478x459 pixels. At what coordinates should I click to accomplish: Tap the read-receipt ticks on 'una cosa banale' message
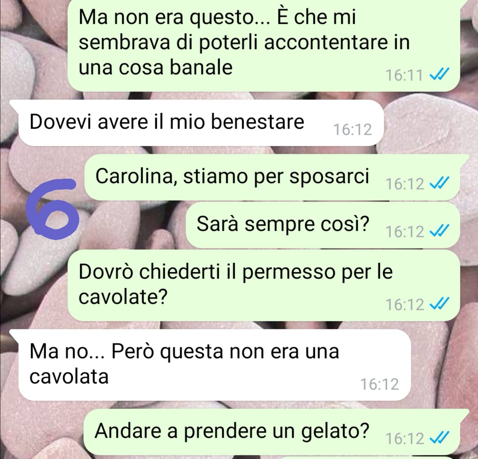click(x=439, y=74)
